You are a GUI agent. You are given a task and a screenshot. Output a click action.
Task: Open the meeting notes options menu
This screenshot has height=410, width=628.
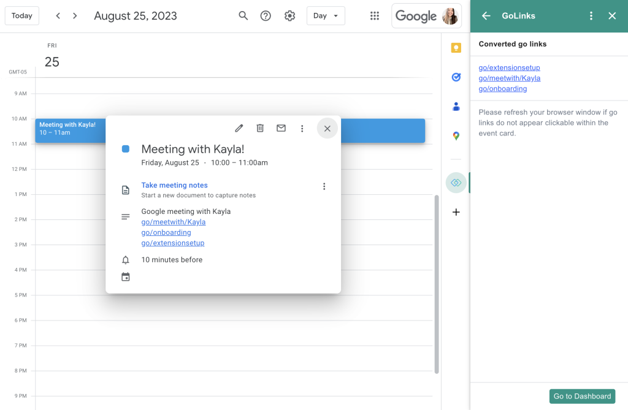(324, 186)
